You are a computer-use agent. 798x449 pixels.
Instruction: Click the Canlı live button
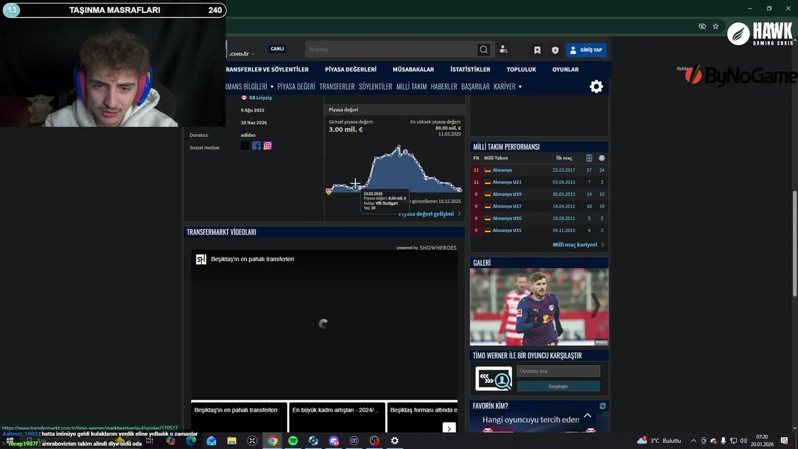(x=277, y=49)
